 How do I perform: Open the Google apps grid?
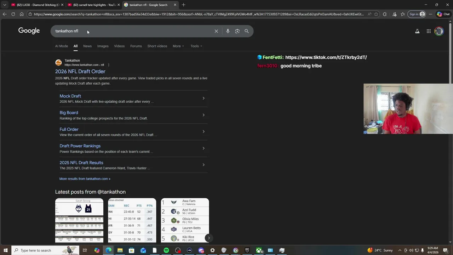[429, 31]
